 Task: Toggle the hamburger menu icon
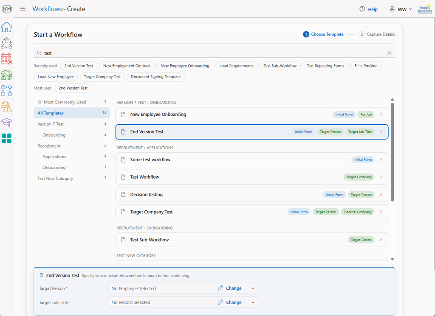pyautogui.click(x=23, y=9)
